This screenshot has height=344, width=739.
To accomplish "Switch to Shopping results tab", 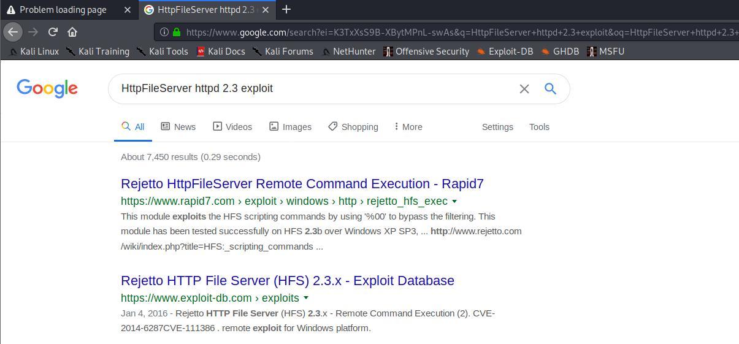I will coord(353,127).
